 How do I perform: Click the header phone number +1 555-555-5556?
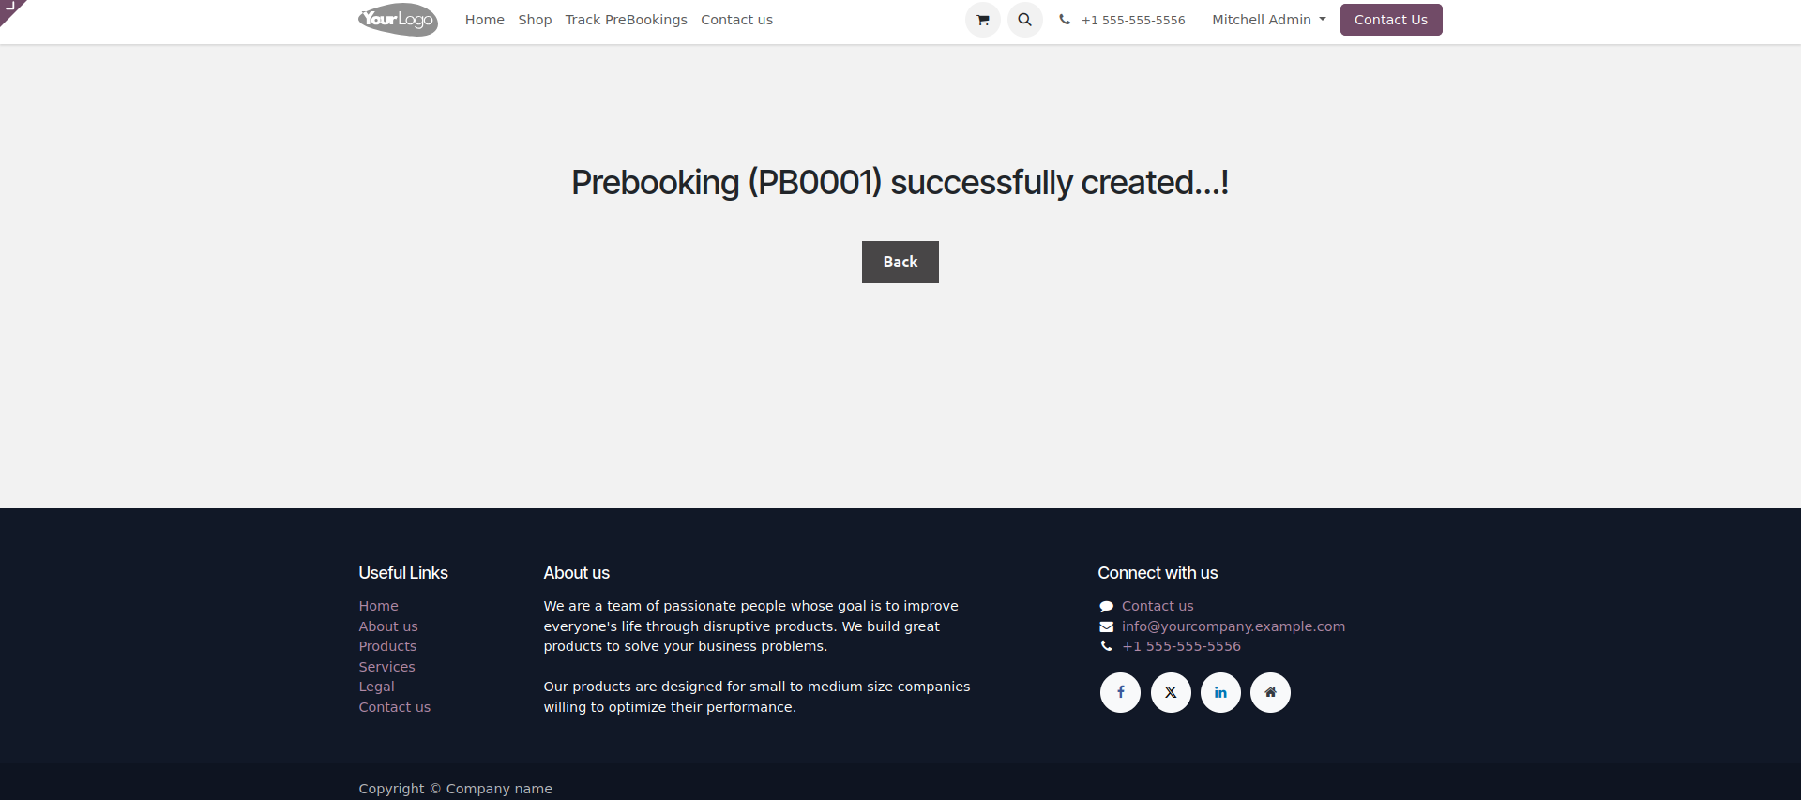click(x=1132, y=20)
